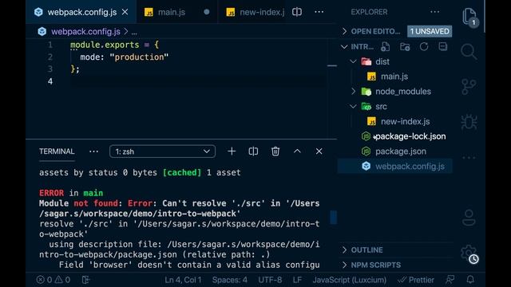This screenshot has width=511, height=287.
Task: Click errors and warnings count in status bar
Action: tap(53, 280)
